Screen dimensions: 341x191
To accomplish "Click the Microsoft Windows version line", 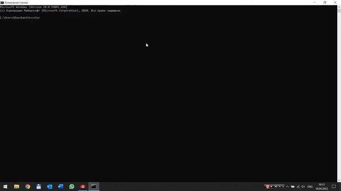I will pos(34,7).
